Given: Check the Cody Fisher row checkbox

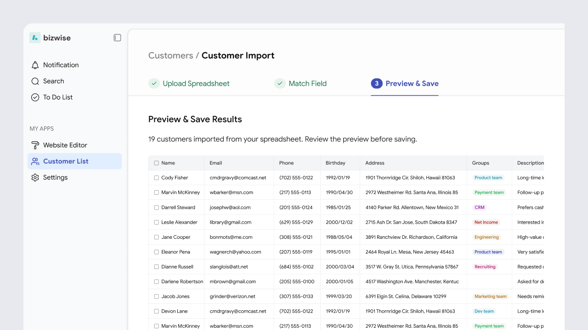Looking at the screenshot, I should (157, 178).
